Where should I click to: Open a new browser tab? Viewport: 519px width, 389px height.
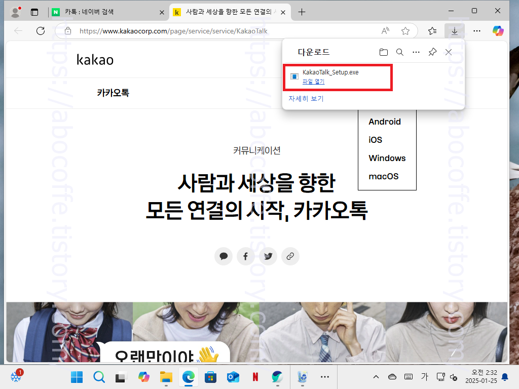(302, 12)
